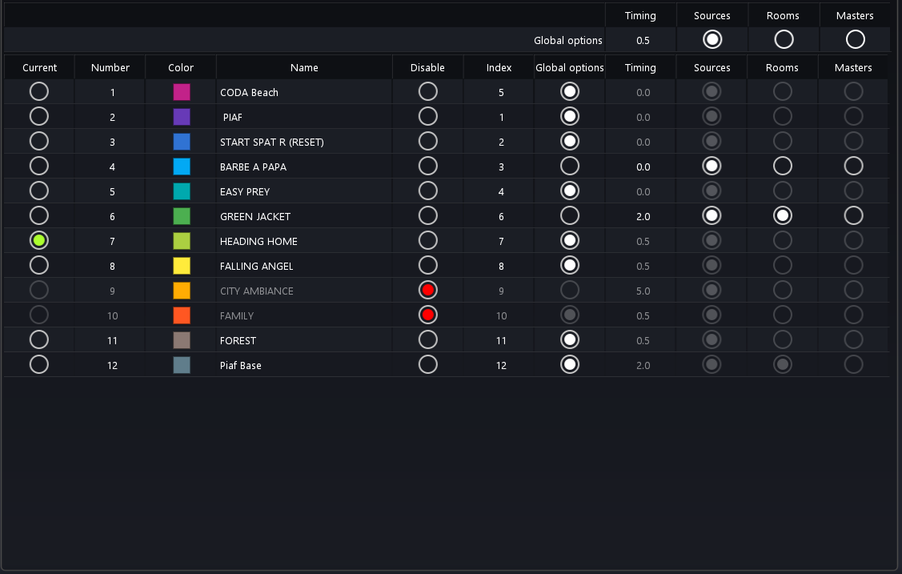902x574 pixels.
Task: Enable Masters in the Global options row
Action: (x=855, y=40)
